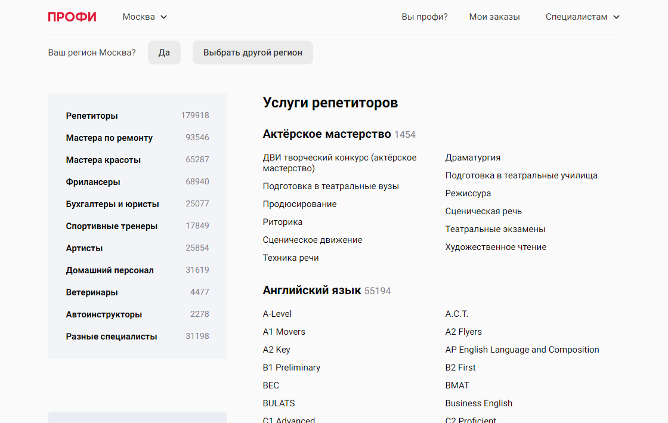
Task: Click the Услуги репетиторов heading
Action: pos(330,103)
